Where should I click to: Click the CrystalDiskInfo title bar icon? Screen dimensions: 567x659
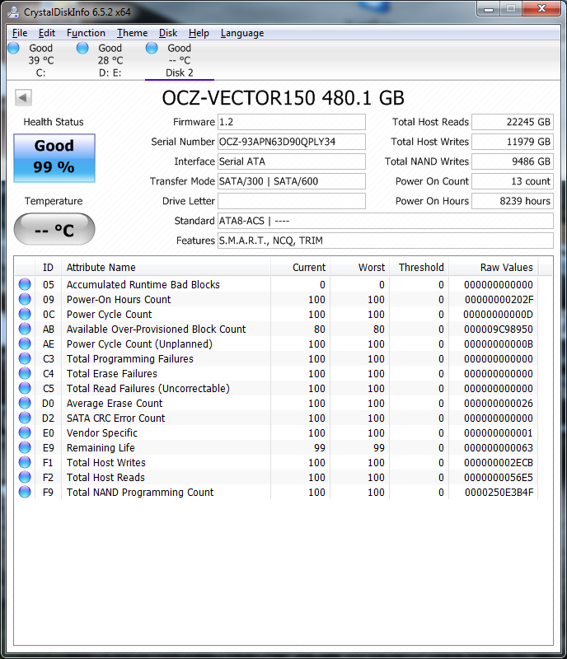point(13,12)
